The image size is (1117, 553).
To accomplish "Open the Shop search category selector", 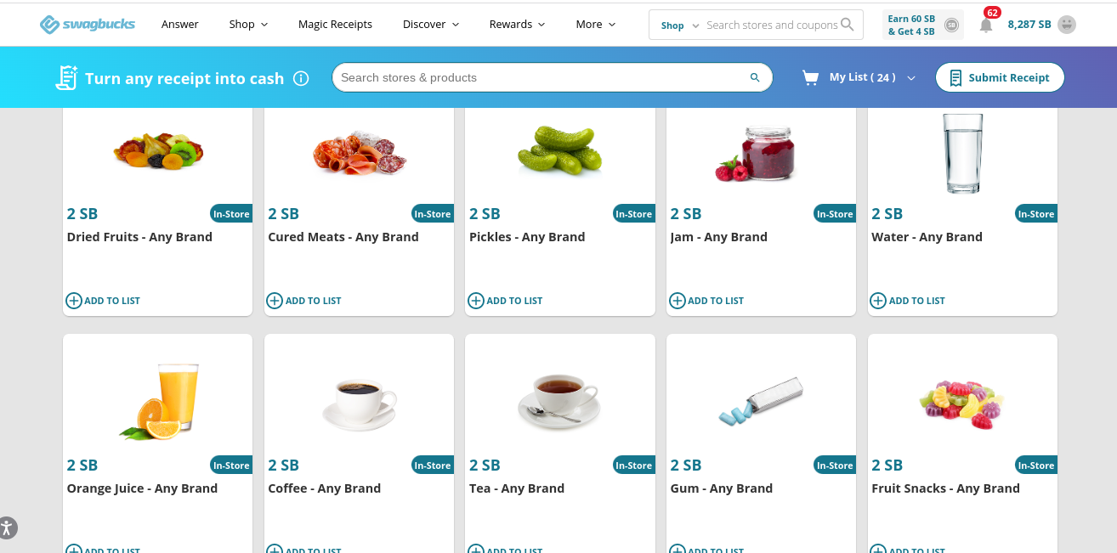I will (680, 25).
